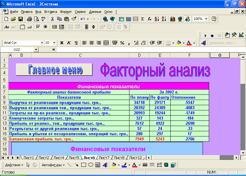Launch the Chart Wizard icon
The width and height of the screenshot is (246, 176).
173,19
